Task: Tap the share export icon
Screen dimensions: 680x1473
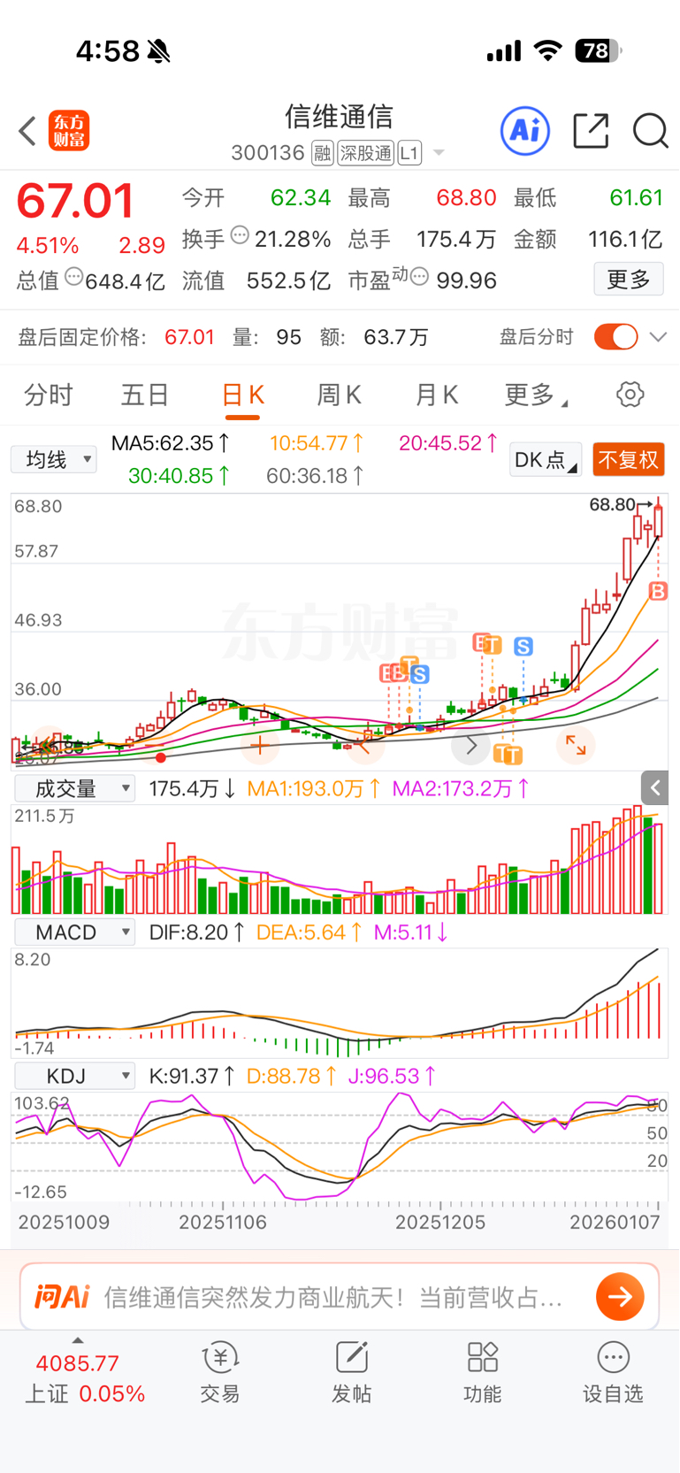Action: click(591, 131)
